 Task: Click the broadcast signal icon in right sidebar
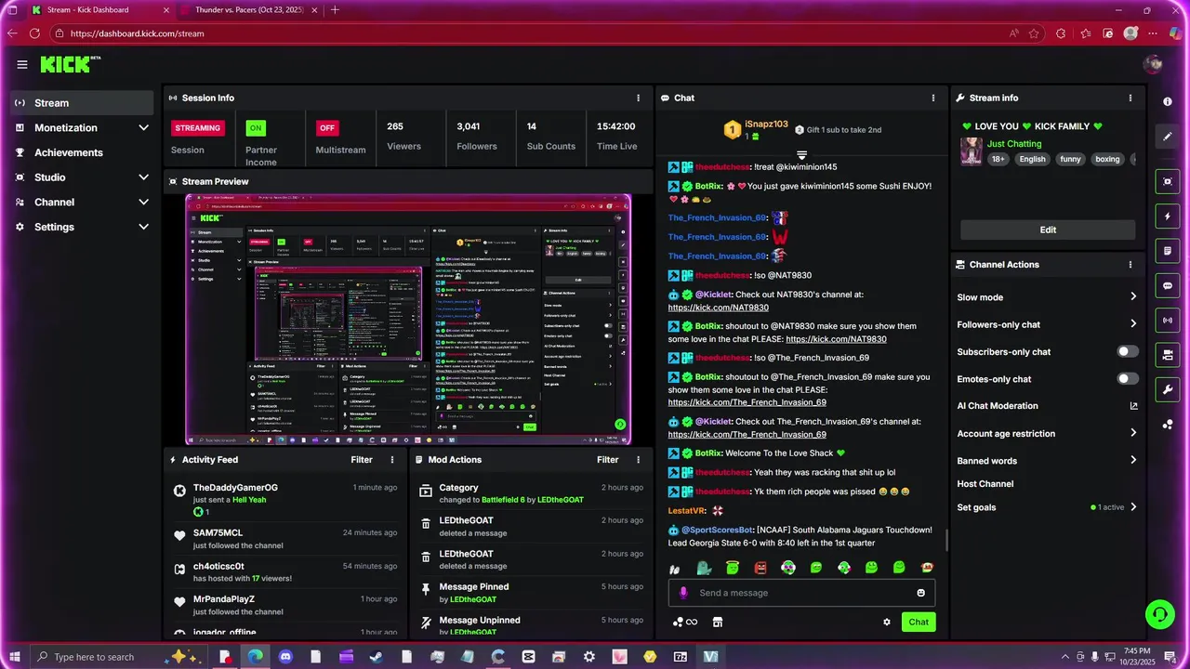tap(1168, 321)
